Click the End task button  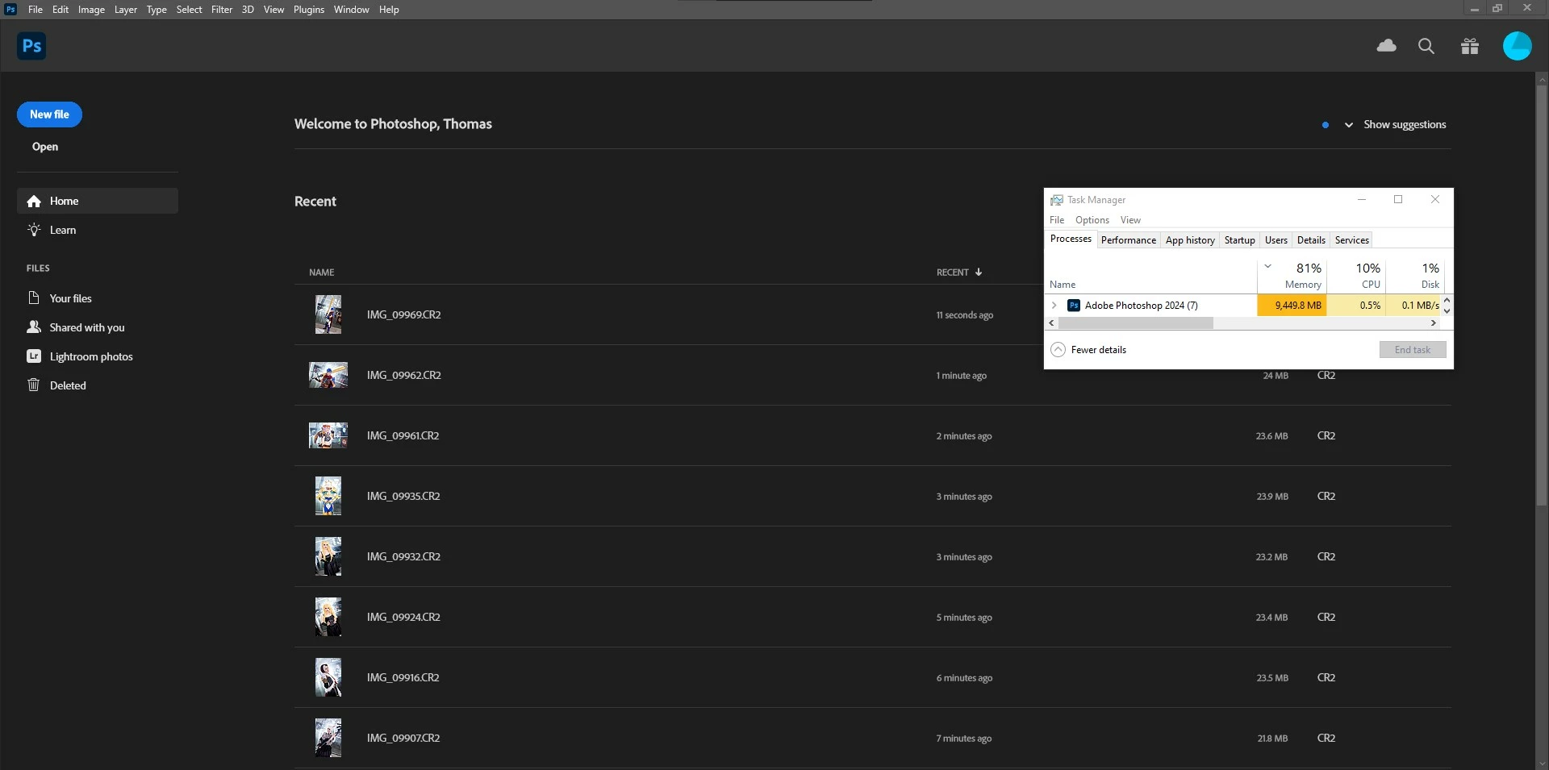pyautogui.click(x=1413, y=350)
